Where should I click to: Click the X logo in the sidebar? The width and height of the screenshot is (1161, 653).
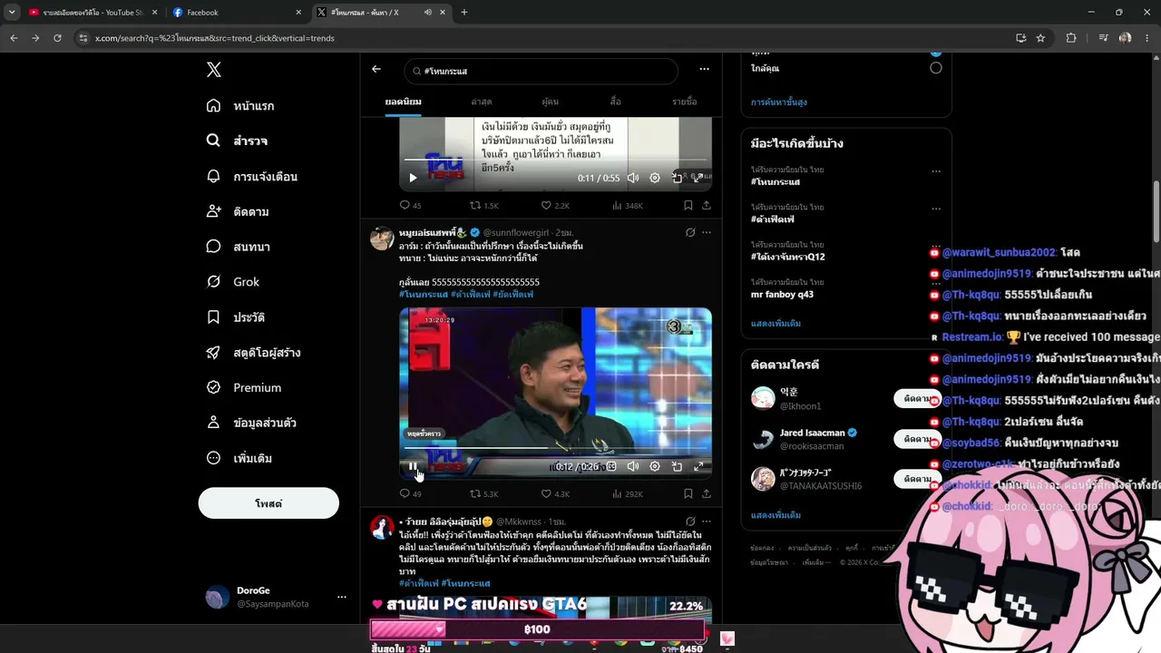(214, 70)
